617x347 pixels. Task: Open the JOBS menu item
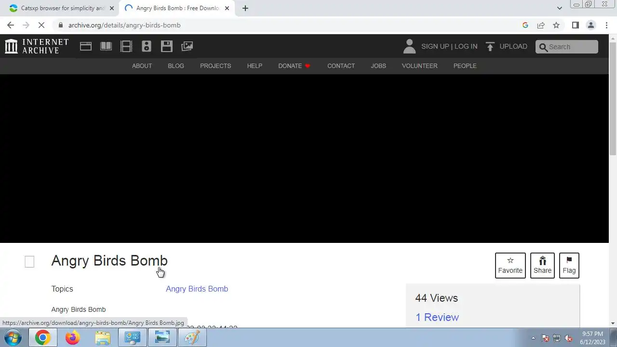[x=378, y=66]
